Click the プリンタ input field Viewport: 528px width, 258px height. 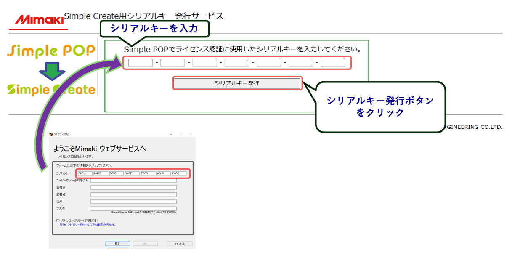(x=133, y=208)
